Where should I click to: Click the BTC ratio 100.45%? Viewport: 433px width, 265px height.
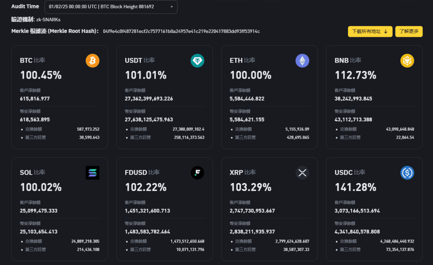tap(41, 75)
